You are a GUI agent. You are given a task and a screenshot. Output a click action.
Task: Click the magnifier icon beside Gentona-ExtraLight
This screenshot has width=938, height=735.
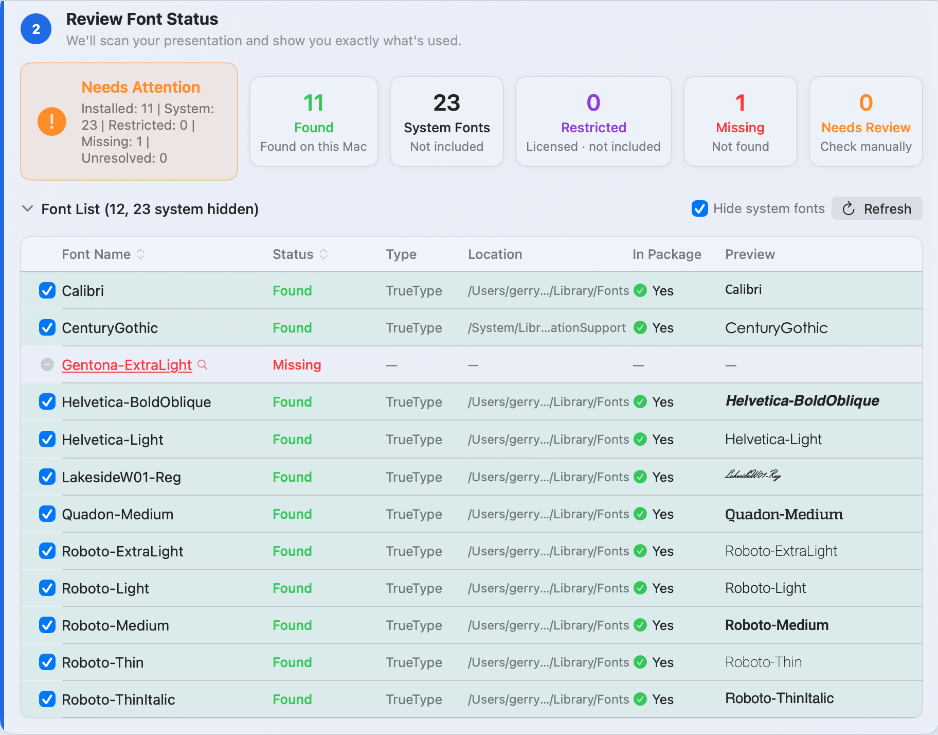pyautogui.click(x=203, y=365)
